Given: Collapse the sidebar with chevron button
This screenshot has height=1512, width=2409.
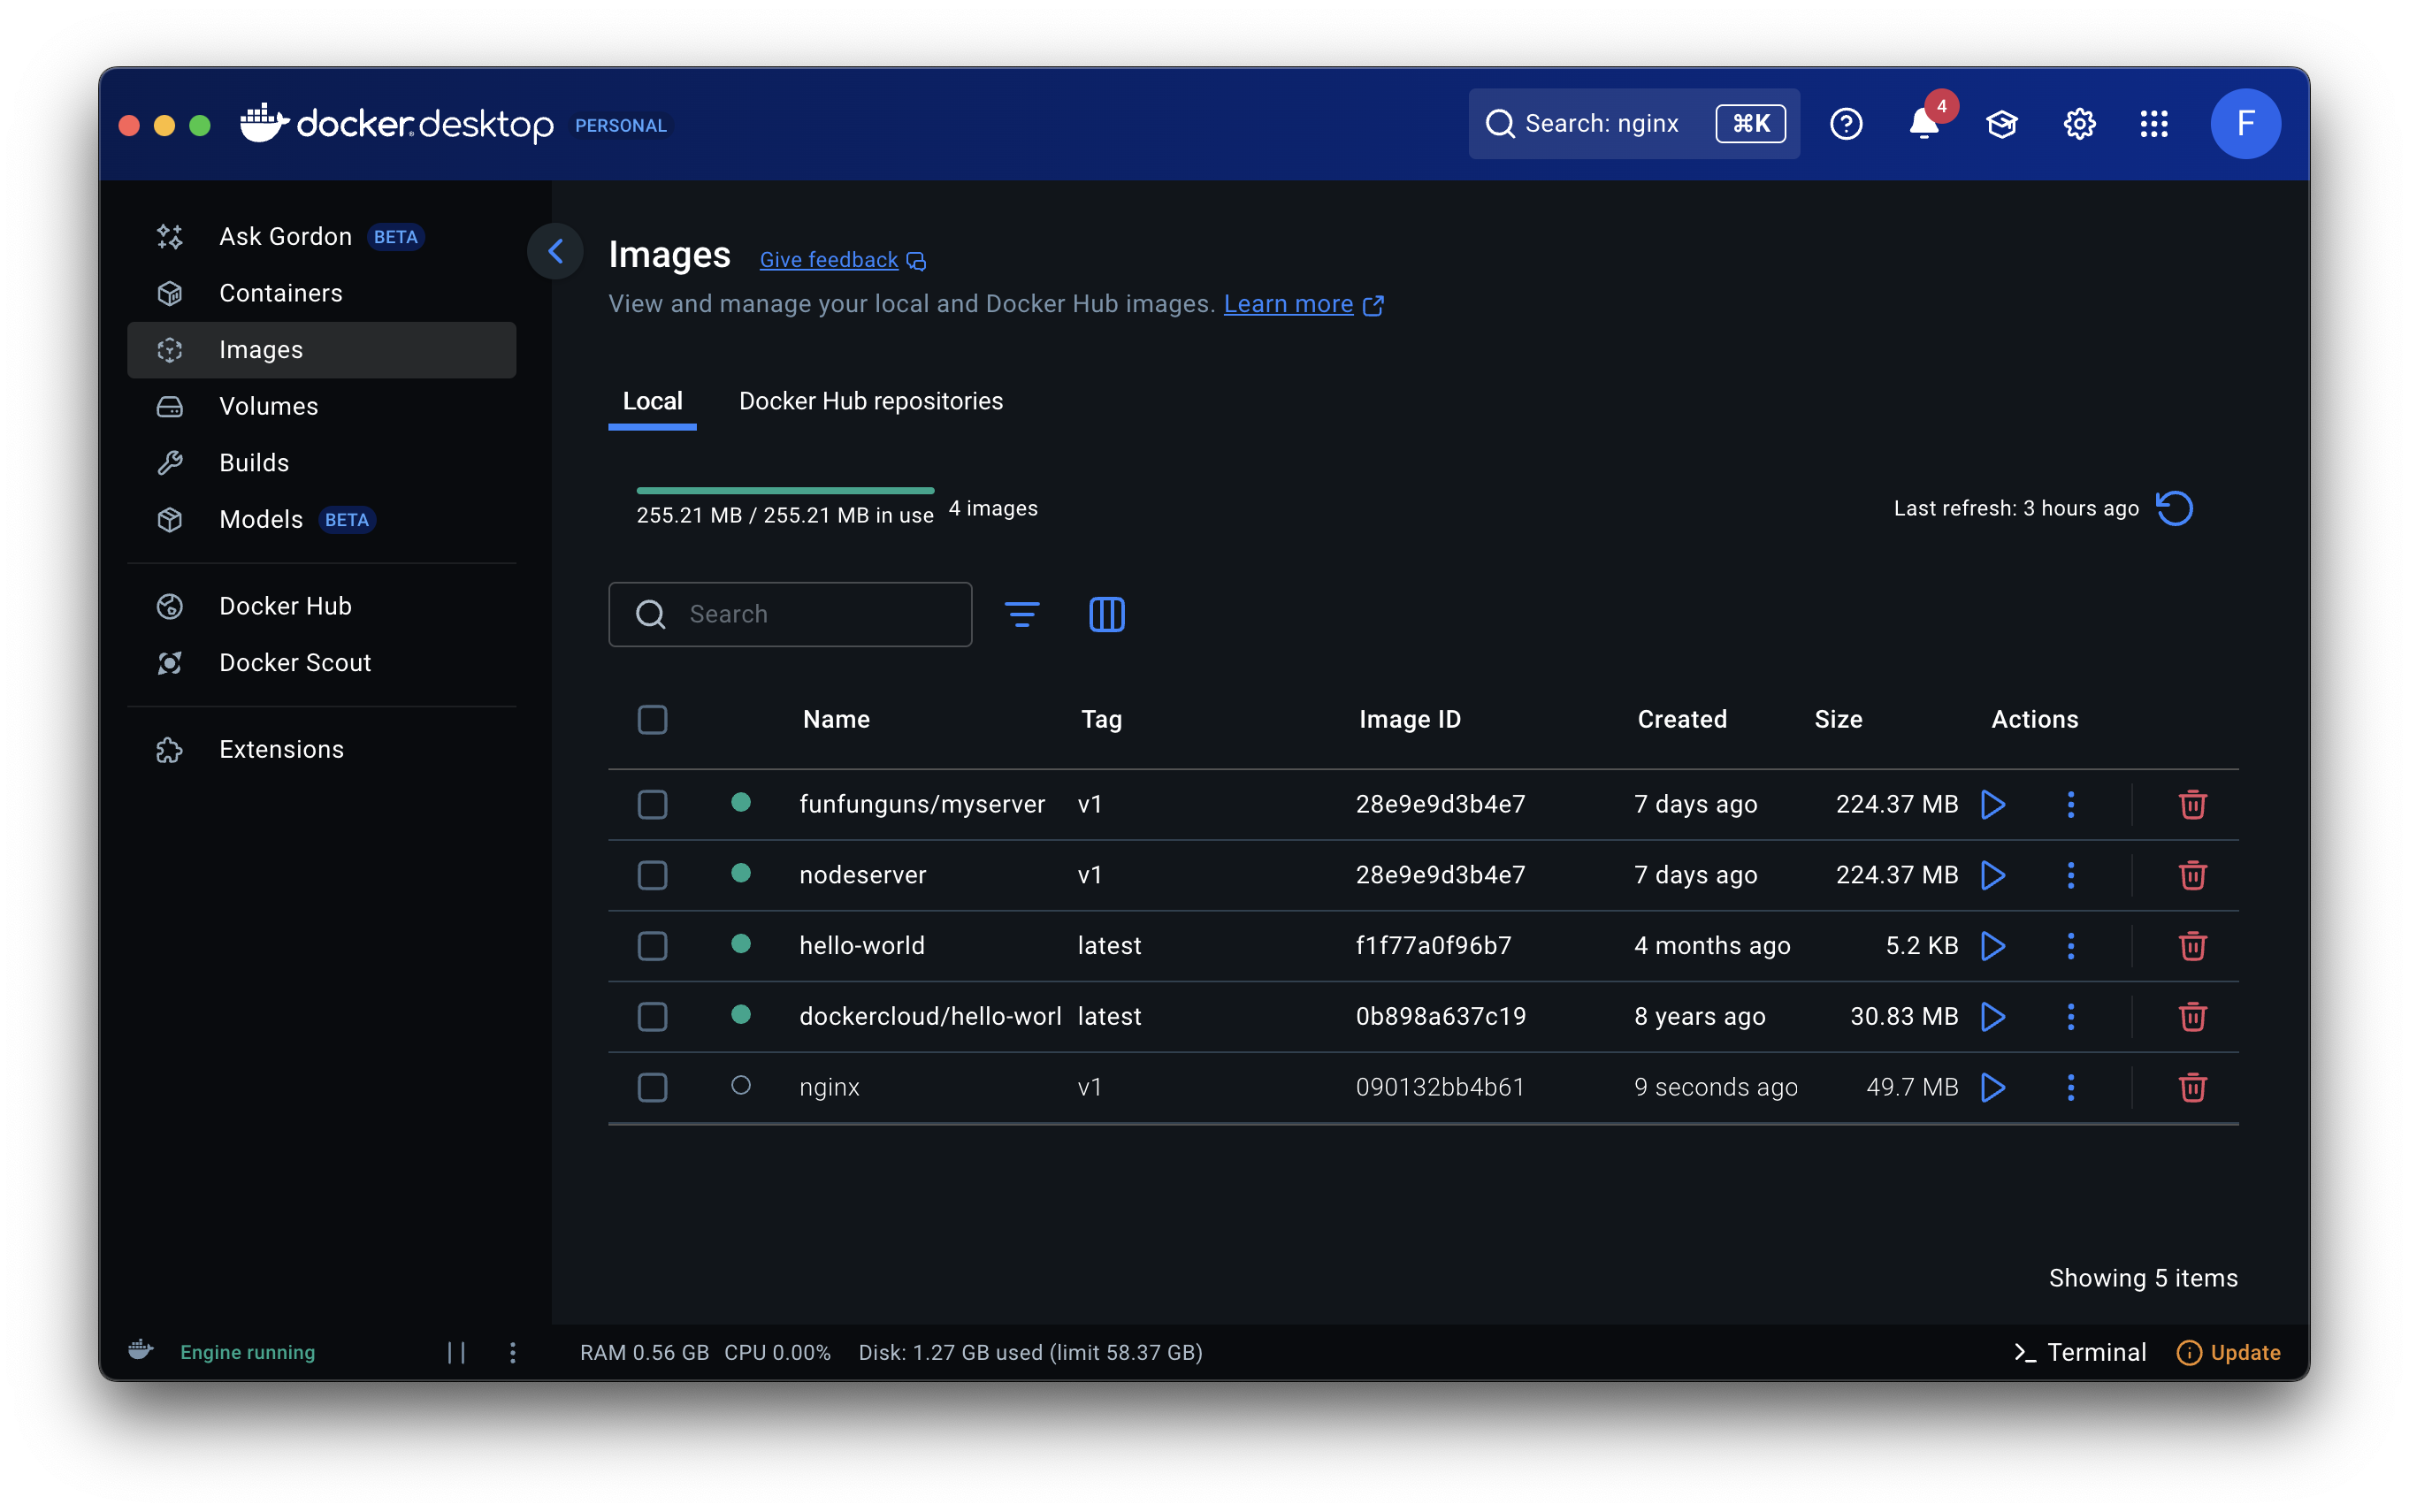Looking at the screenshot, I should pyautogui.click(x=556, y=251).
